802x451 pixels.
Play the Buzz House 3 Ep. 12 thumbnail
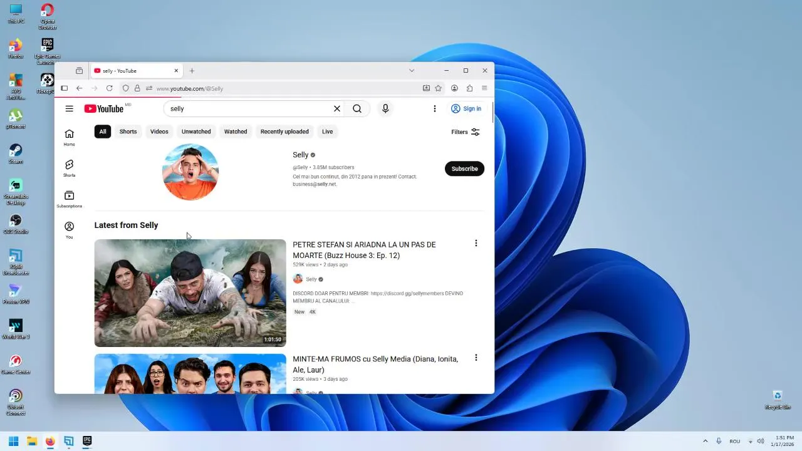point(190,293)
